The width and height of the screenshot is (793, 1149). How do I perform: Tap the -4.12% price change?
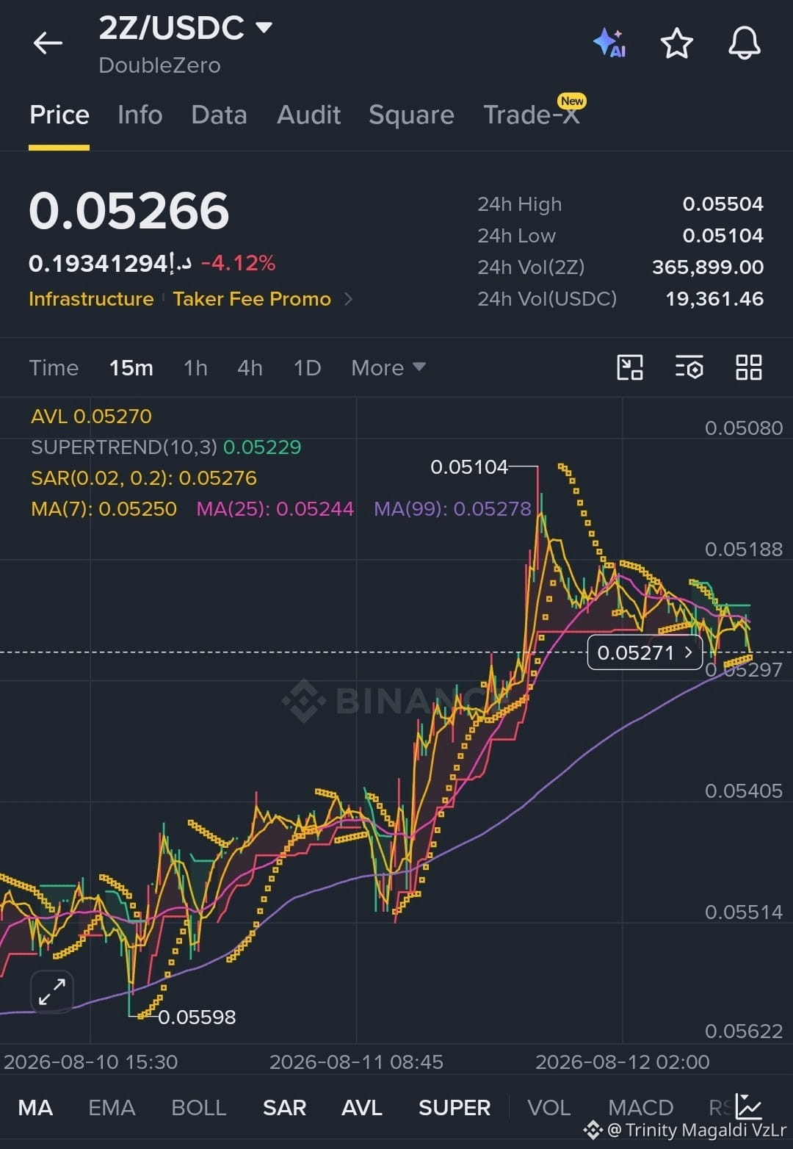click(238, 263)
